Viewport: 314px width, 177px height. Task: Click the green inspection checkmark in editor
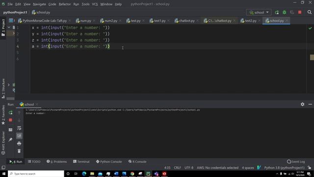point(310,29)
